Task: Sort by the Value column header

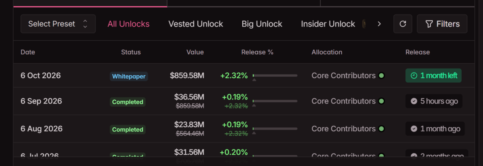Action: coord(195,52)
